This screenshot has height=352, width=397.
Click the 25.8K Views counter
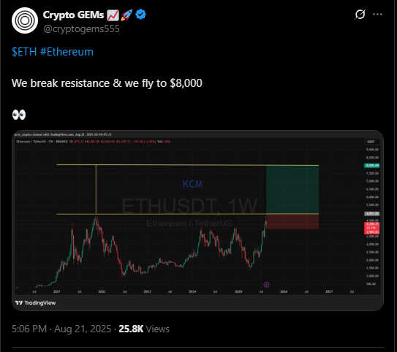pos(144,329)
